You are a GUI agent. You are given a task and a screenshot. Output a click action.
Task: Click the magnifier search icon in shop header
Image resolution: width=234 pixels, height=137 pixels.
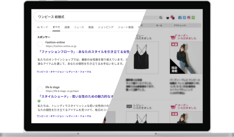(x=161, y=18)
